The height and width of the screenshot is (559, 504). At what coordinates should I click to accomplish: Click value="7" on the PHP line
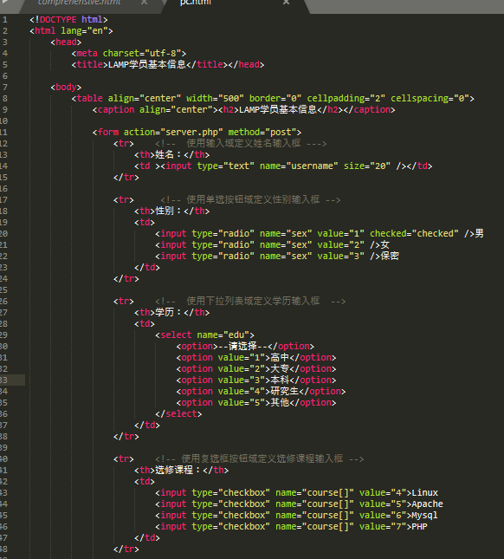coord(383,527)
